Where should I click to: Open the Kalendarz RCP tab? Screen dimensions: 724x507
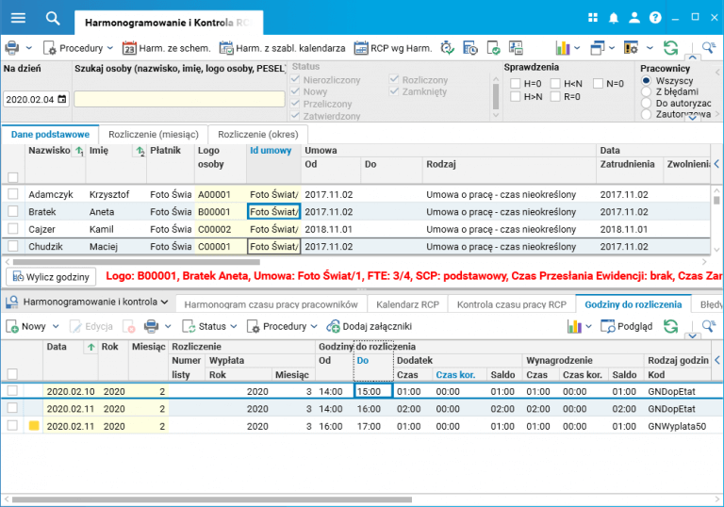click(407, 304)
